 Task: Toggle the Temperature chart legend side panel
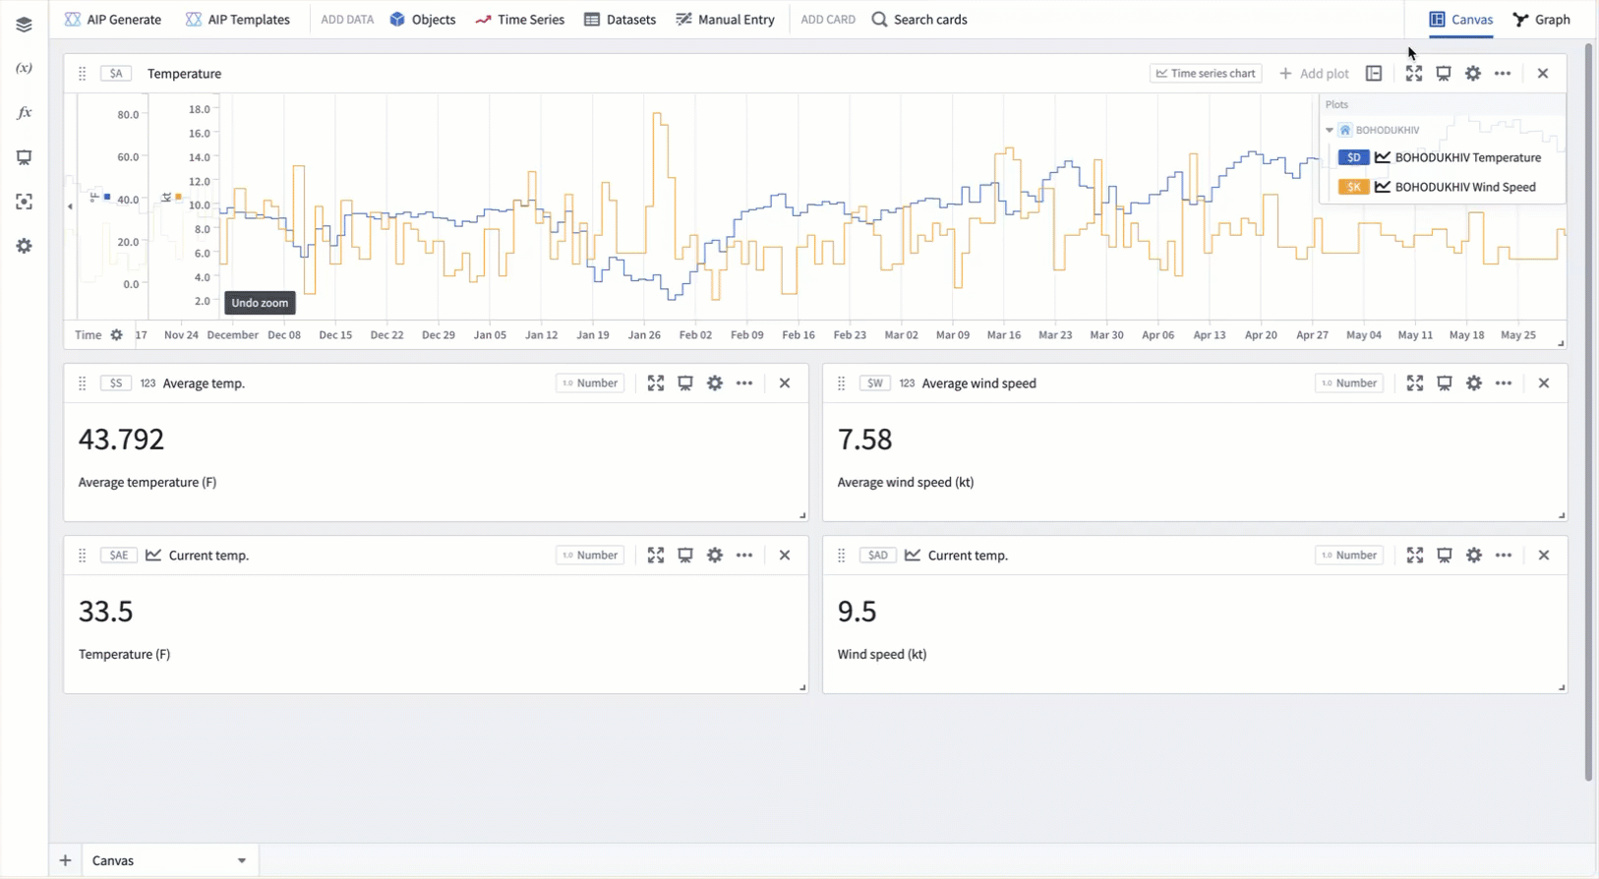click(x=1374, y=74)
